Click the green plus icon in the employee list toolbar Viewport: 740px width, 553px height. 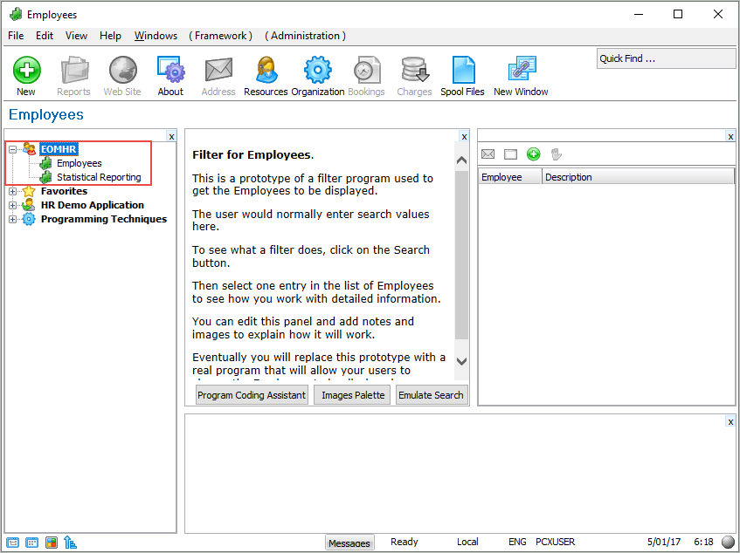(533, 154)
